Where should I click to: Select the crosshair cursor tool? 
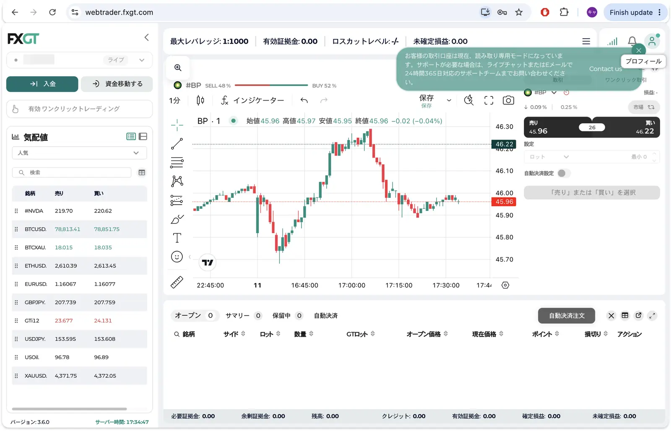177,125
